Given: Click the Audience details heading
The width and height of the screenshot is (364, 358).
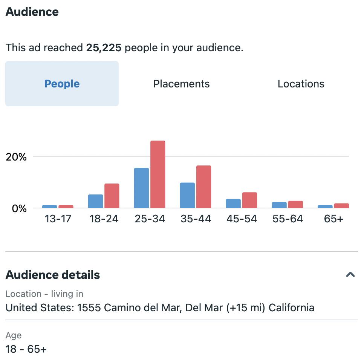Looking at the screenshot, I should (53, 275).
